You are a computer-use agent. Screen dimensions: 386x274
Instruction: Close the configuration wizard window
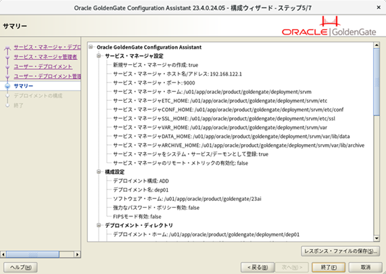(379, 7)
